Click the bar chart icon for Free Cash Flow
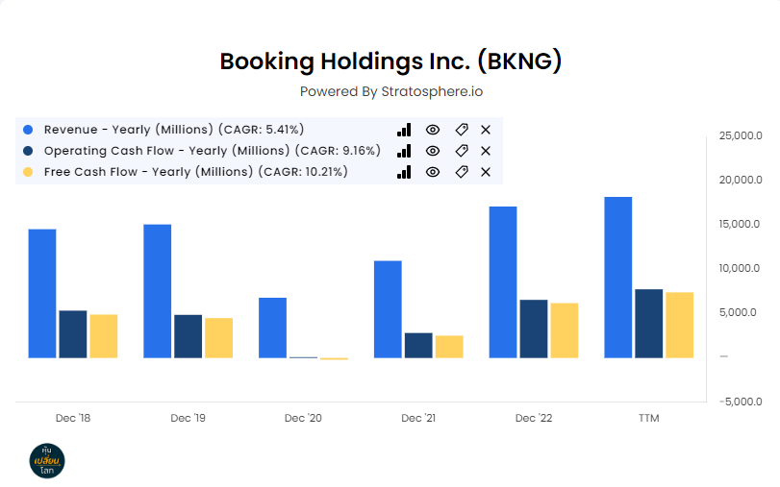780x487 pixels. point(404,172)
